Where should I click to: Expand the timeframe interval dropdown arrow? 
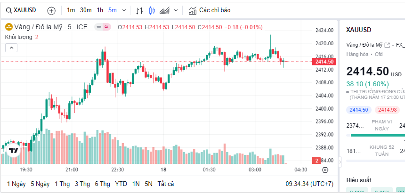click(x=124, y=10)
